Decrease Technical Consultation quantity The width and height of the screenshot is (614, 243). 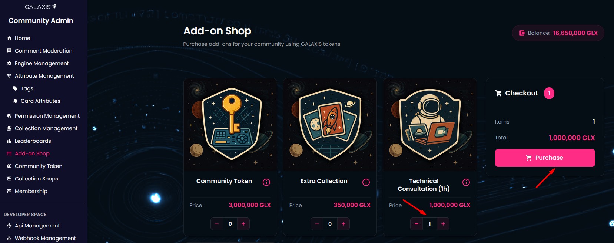[416, 224]
